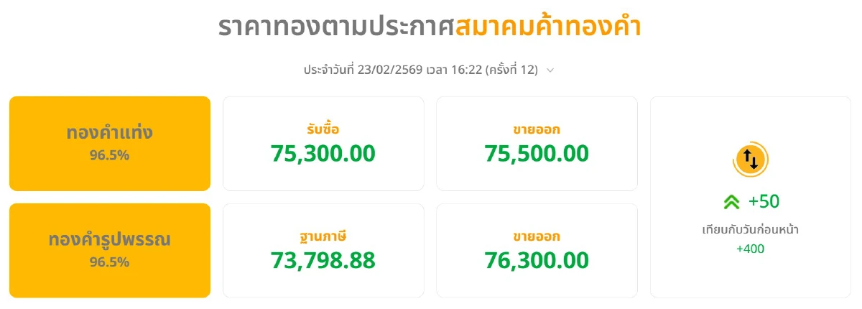
Task: Click the 96.5% text under ทองคำแท่ง
Action: 110,155
